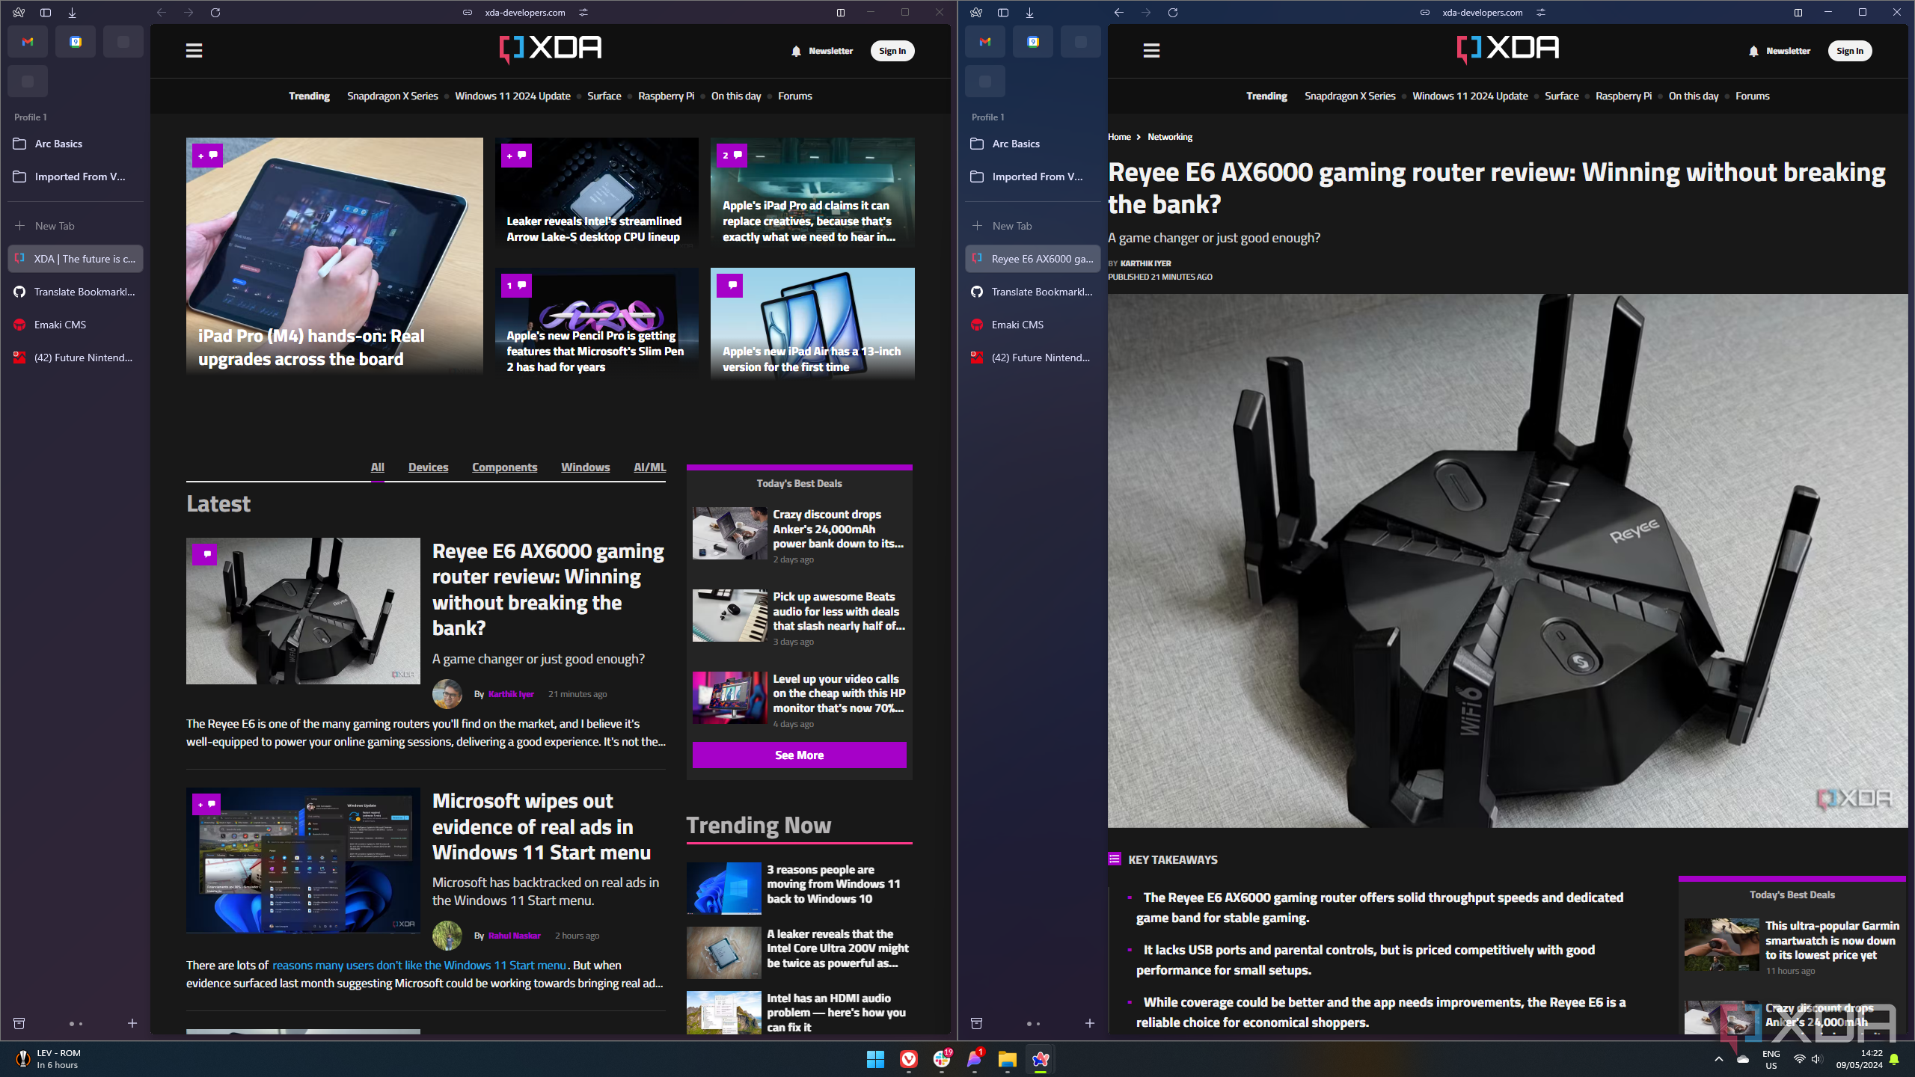Click the Sign In button on right panel
The height and width of the screenshot is (1077, 1915).
coord(1851,50)
